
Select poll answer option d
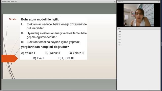click(119, 42)
